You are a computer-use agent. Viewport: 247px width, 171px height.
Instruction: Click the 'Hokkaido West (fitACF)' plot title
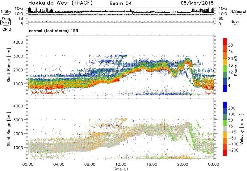(x=60, y=3)
